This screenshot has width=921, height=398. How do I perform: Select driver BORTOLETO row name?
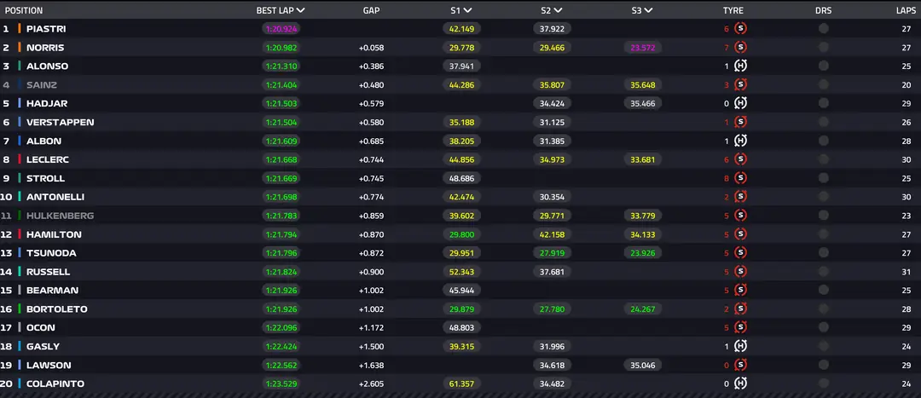(x=55, y=309)
